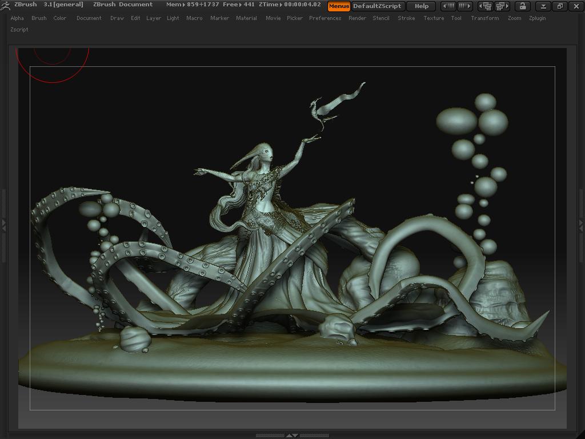
Task: Open the Color menu
Action: (59, 18)
